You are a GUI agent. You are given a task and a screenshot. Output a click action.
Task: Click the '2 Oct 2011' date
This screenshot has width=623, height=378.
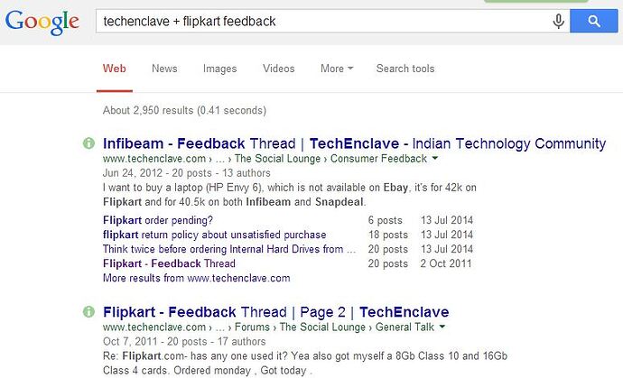coord(446,263)
